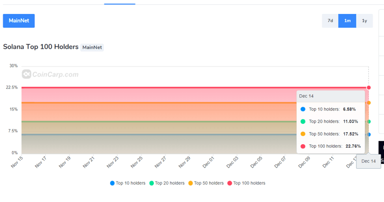Screen dimensions: 384x202
Task: Click the red data point marker on chart
Action: (368, 87)
